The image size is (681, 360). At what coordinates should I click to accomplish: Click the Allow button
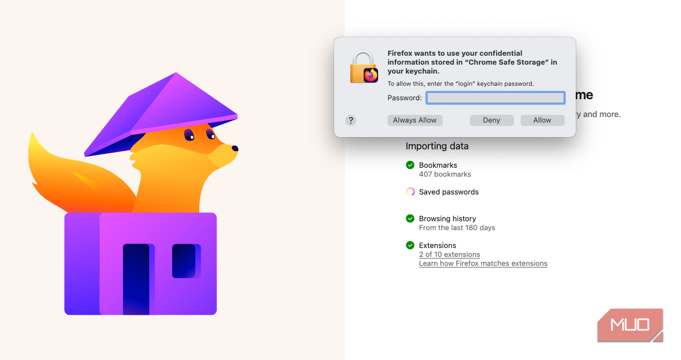[x=542, y=120]
